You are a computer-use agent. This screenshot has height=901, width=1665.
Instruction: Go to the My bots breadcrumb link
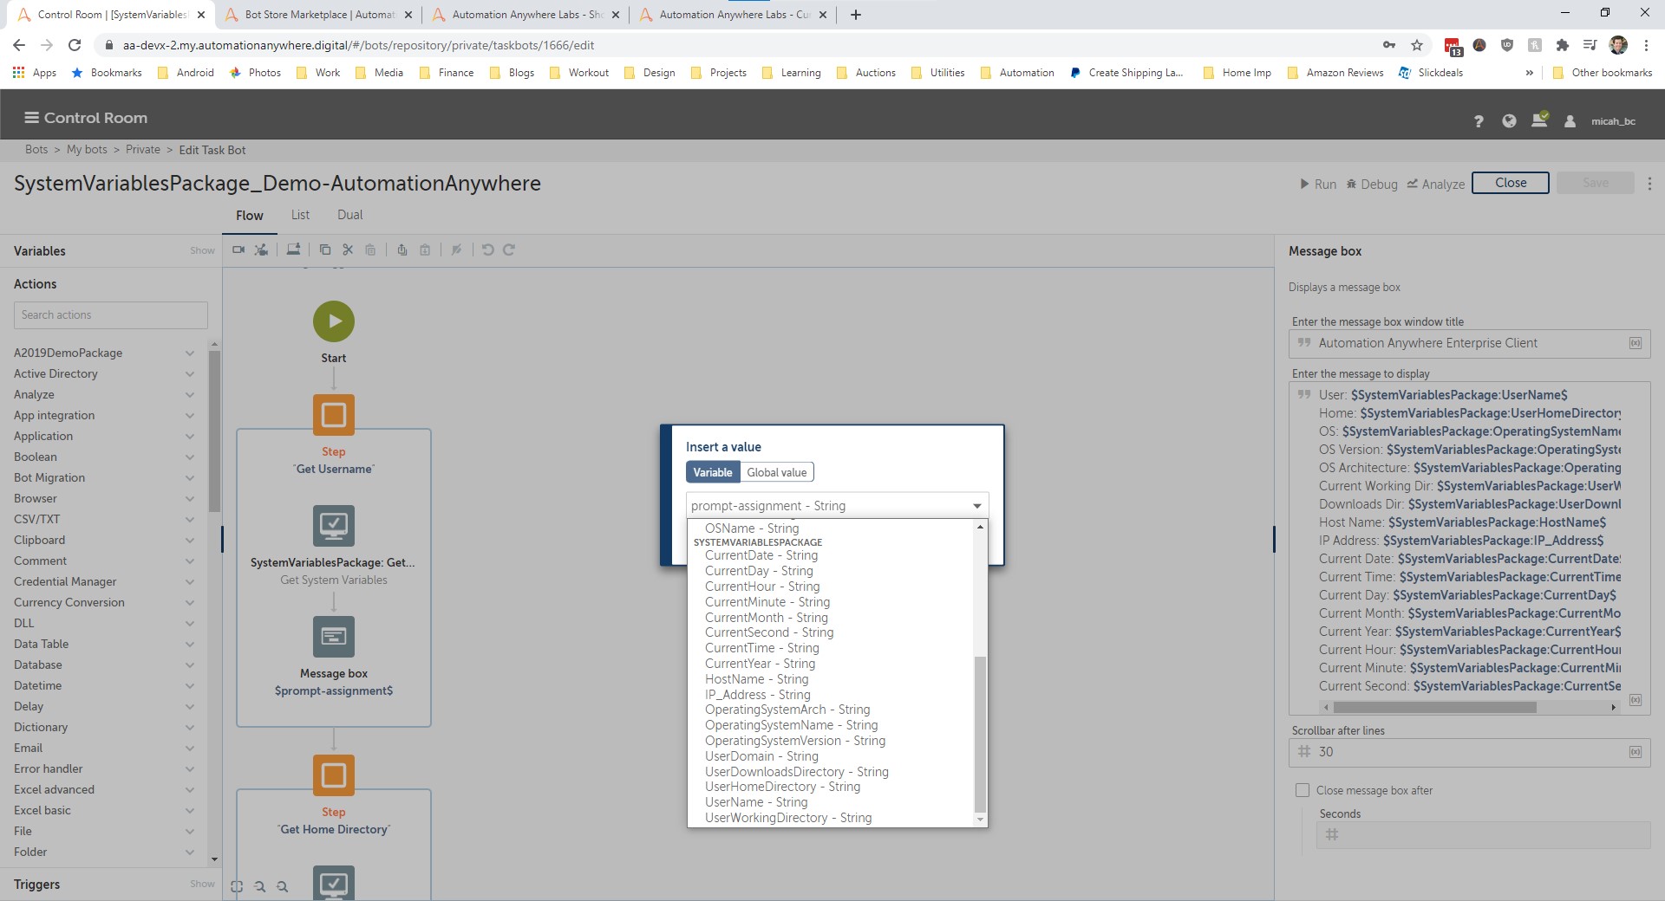click(87, 150)
